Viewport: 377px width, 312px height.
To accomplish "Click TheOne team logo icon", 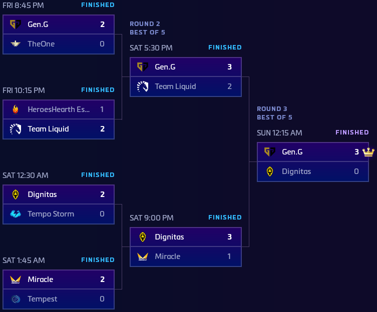I will click(16, 44).
